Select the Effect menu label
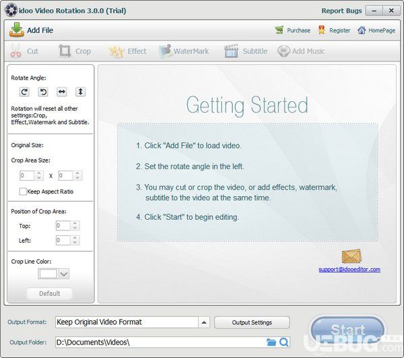The image size is (404, 358). pyautogui.click(x=137, y=51)
